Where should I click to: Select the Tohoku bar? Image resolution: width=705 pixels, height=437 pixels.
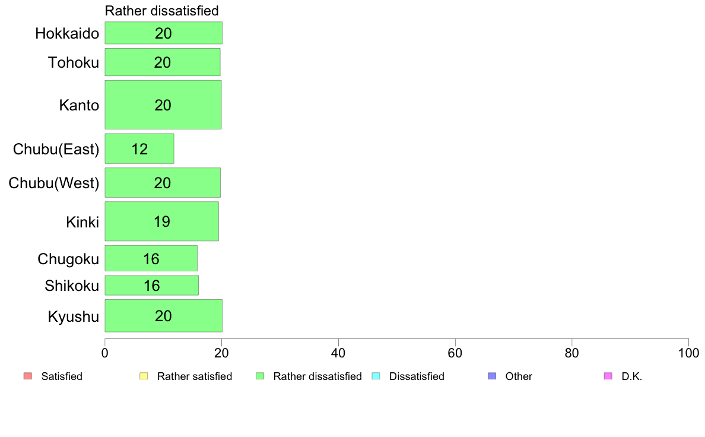pos(163,62)
